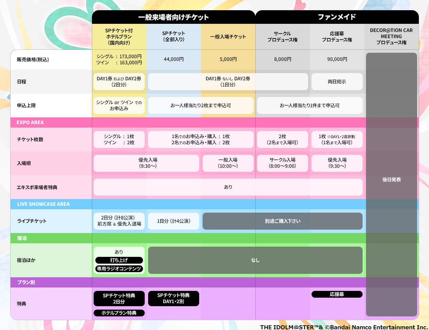This screenshot has height=330, width=429.
Task: Select the 応援幕プロデュース権 column header
Action: coord(337,37)
